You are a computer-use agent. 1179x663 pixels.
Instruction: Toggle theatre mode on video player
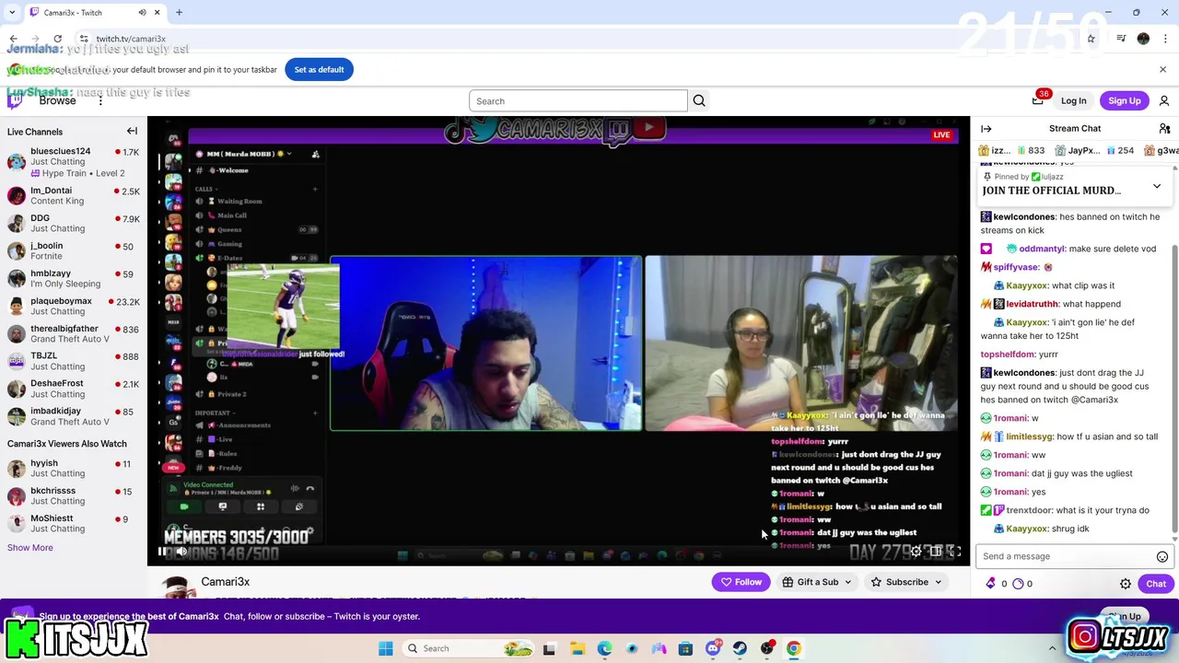pyautogui.click(x=936, y=552)
